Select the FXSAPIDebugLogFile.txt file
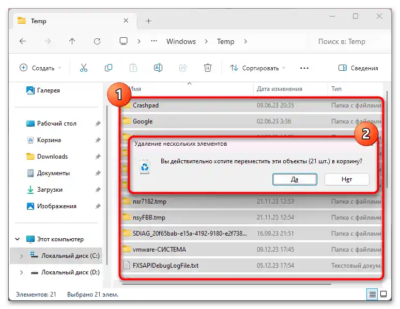The height and width of the screenshot is (309, 400). pyautogui.click(x=252, y=266)
